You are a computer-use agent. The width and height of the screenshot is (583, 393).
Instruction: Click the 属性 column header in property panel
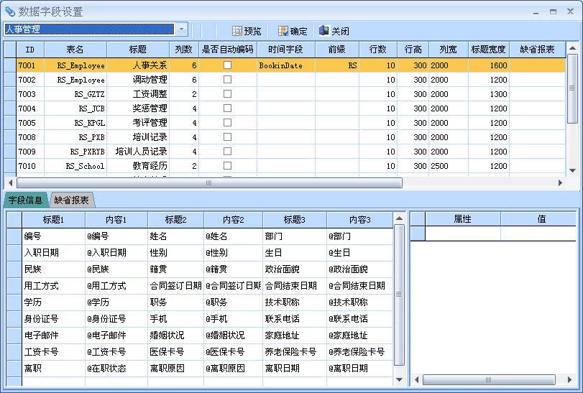coord(462,219)
